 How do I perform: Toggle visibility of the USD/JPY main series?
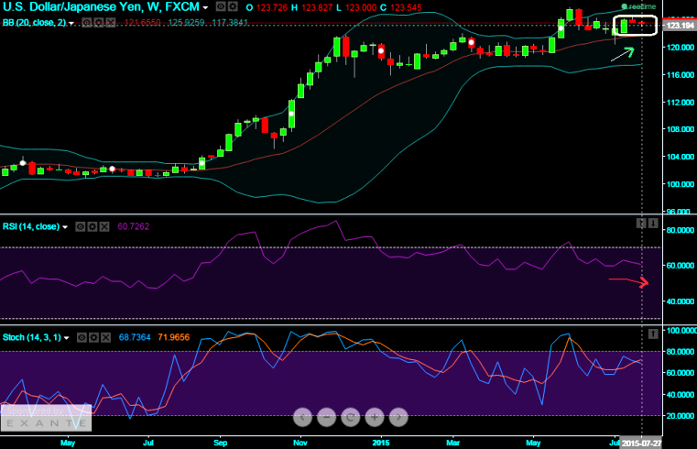point(221,6)
